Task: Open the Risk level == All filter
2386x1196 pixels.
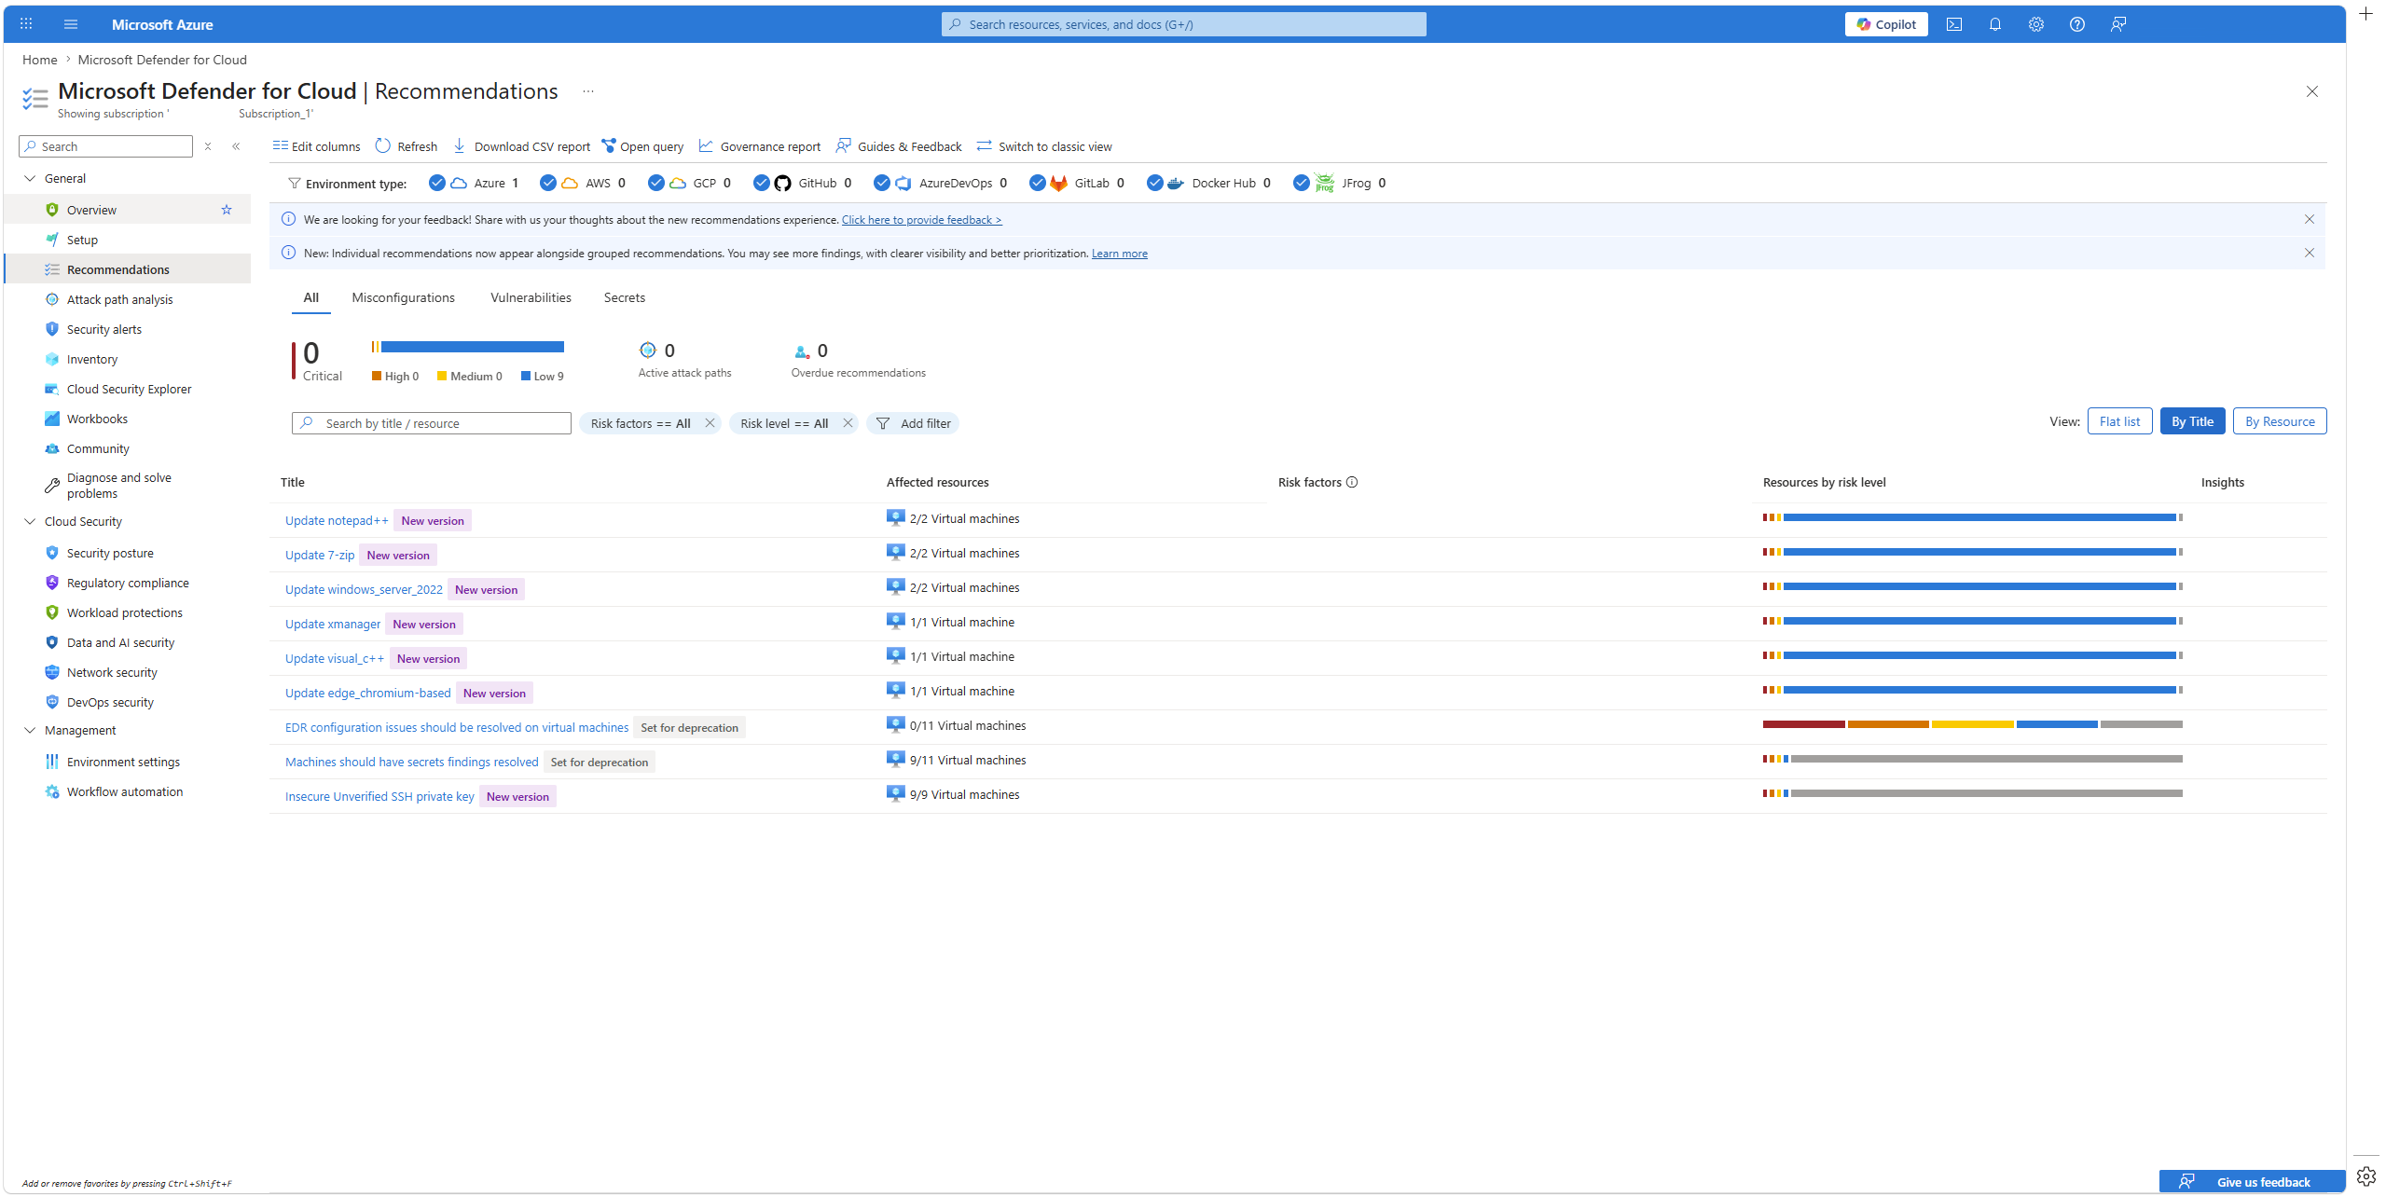Action: pos(784,423)
